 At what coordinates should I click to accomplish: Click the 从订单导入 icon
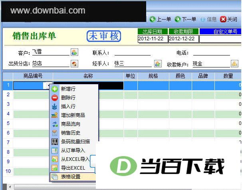[55, 150]
